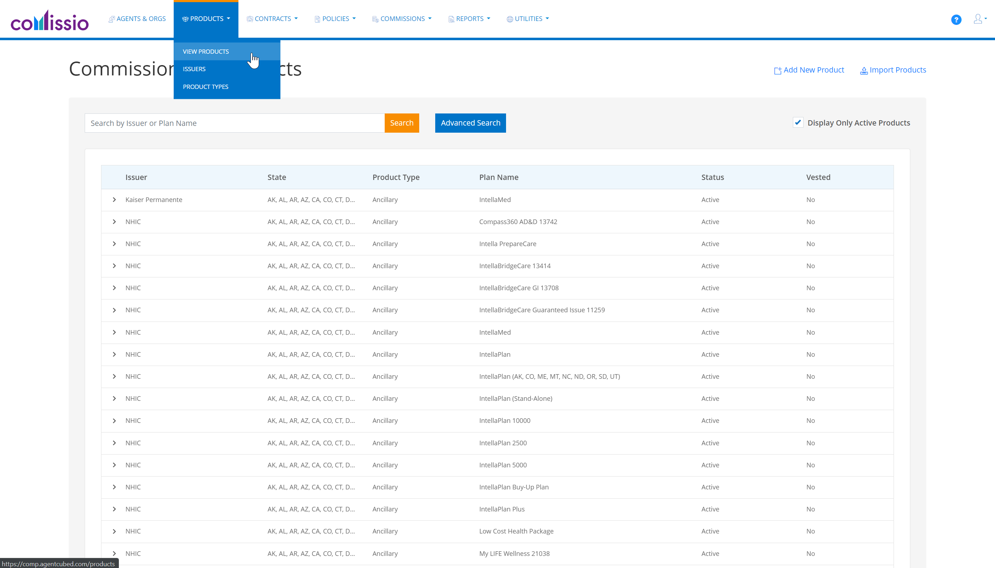
Task: Click the Reports menu icon
Action: coord(451,19)
